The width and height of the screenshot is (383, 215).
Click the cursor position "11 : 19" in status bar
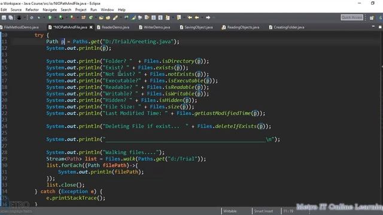(x=288, y=211)
